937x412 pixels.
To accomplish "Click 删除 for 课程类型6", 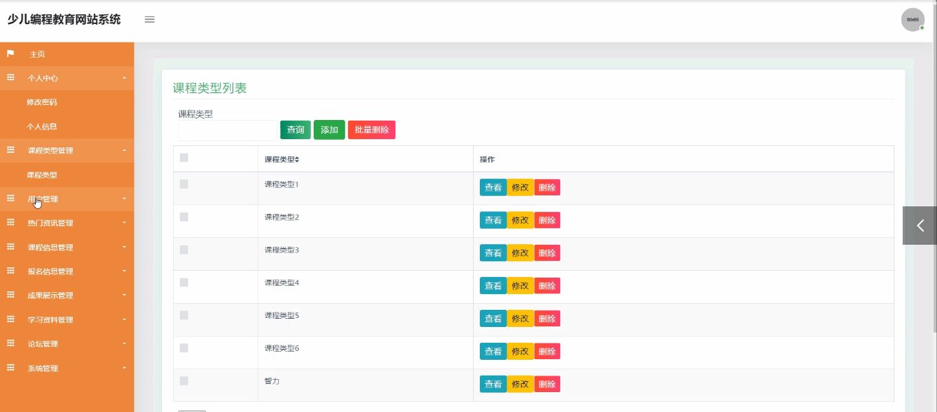I will (547, 351).
